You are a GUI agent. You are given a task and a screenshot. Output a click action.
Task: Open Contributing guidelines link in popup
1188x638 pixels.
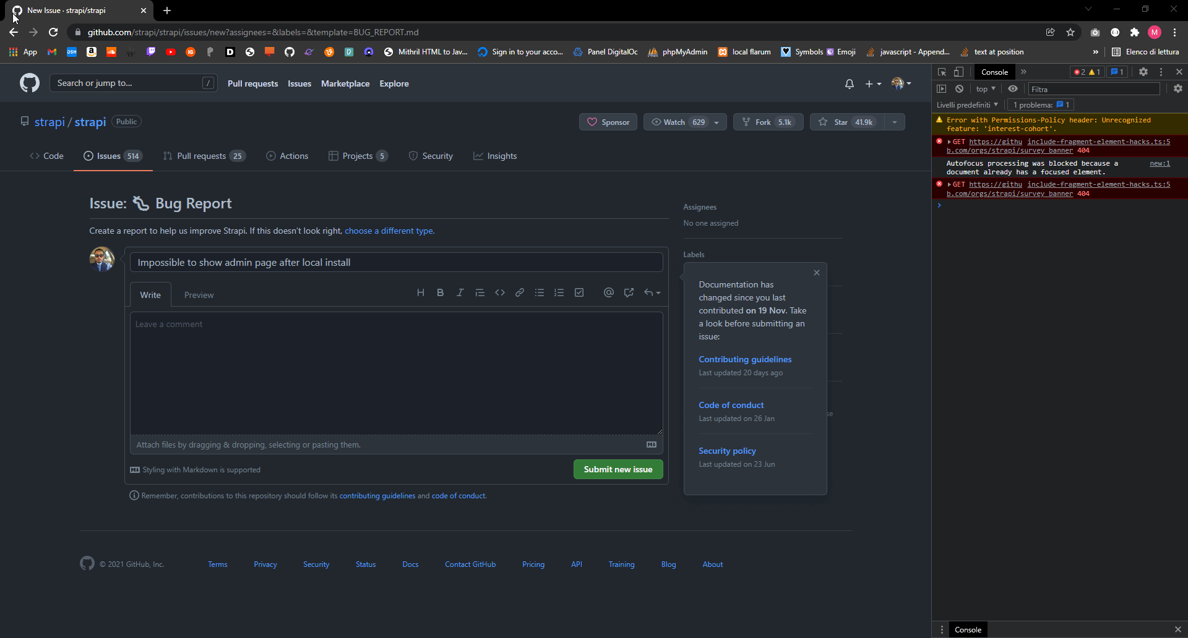[745, 359]
